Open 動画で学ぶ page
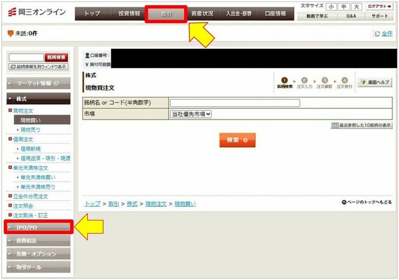 tap(317, 16)
